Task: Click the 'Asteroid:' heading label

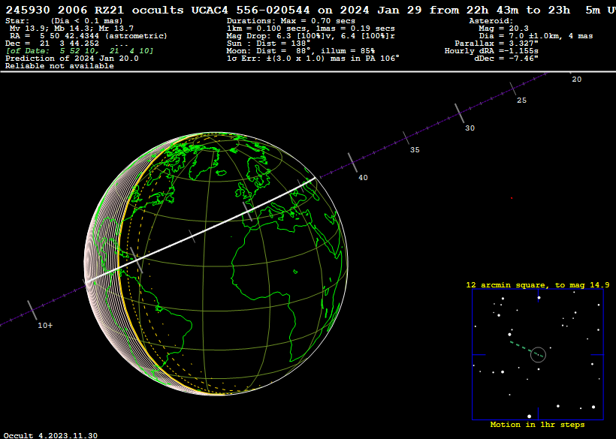Action: tap(491, 21)
